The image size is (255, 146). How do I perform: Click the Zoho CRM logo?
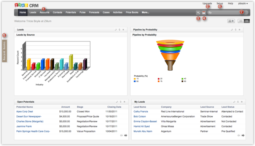[x=27, y=5]
